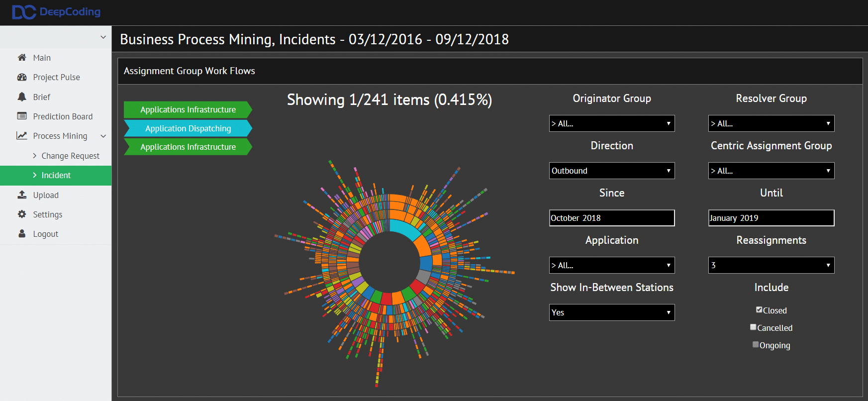Click the Upload icon in sidebar
This screenshot has height=401, width=868.
tap(22, 195)
